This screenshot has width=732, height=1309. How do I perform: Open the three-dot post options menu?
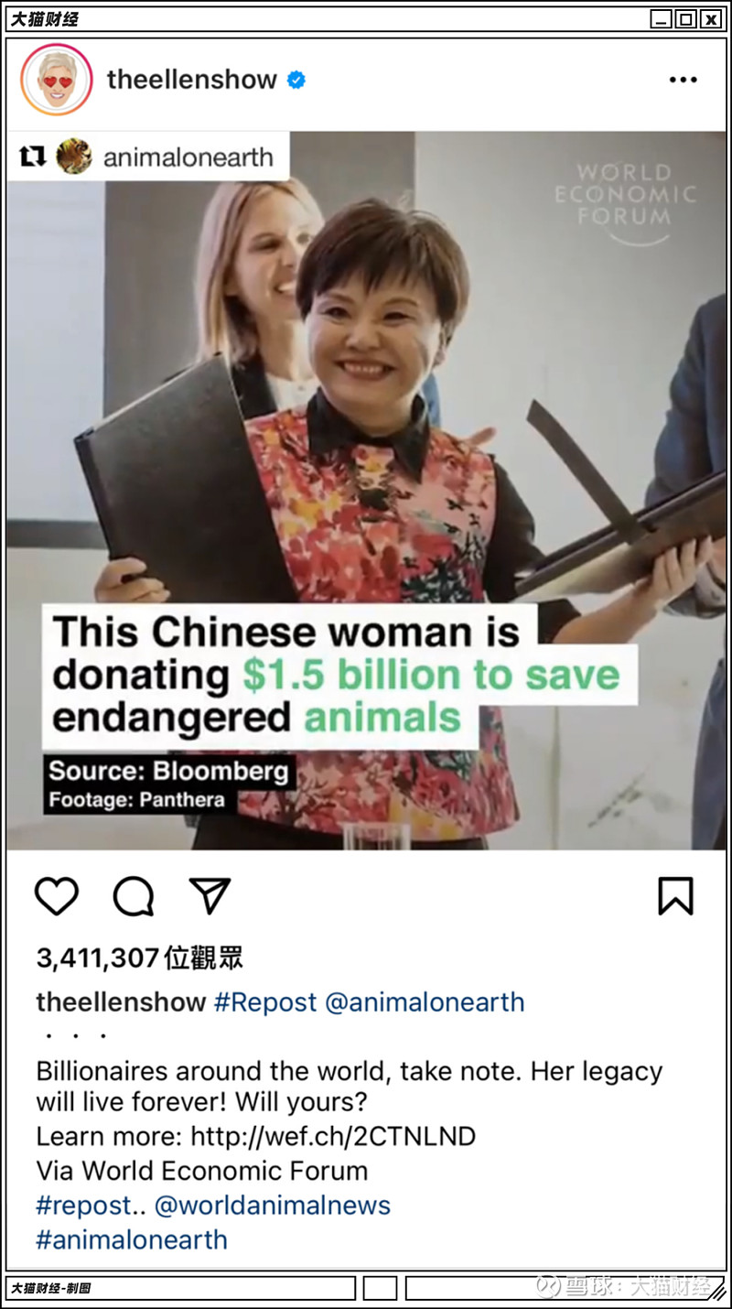click(683, 81)
